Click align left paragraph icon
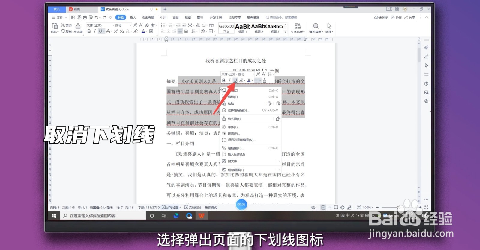Viewport: 480px width, 250px height. click(x=163, y=31)
